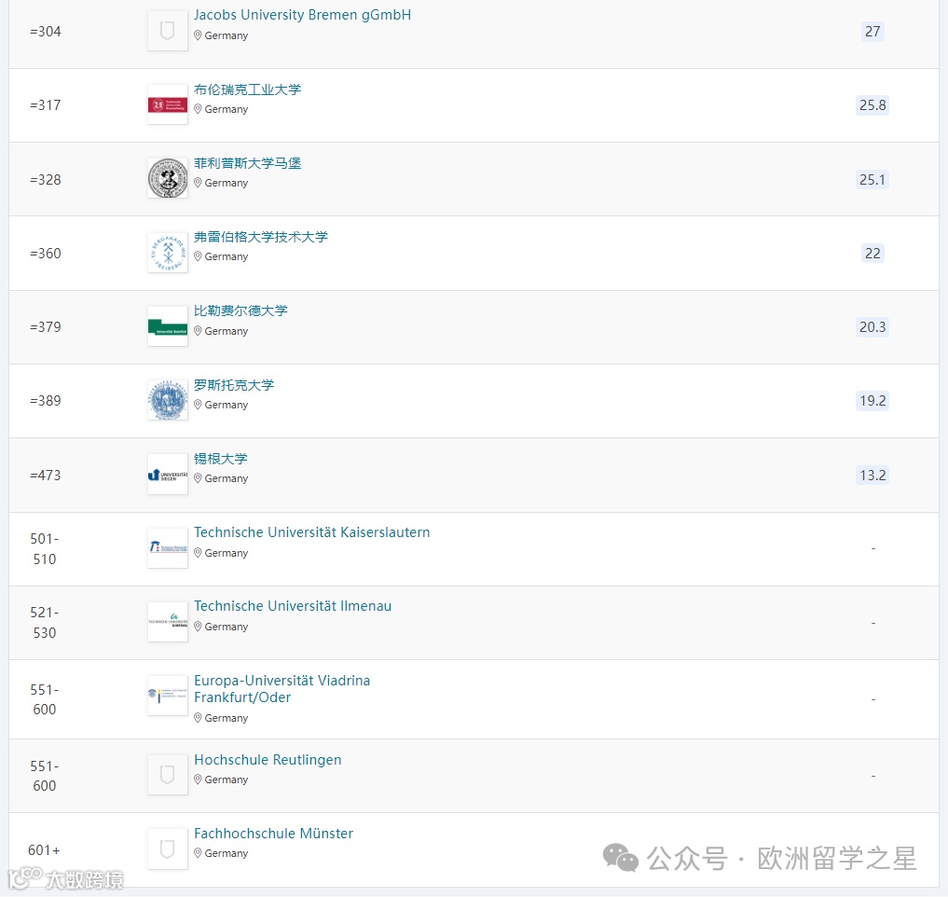Open the 弗雷伯格大学技术大学 university link

pos(261,237)
